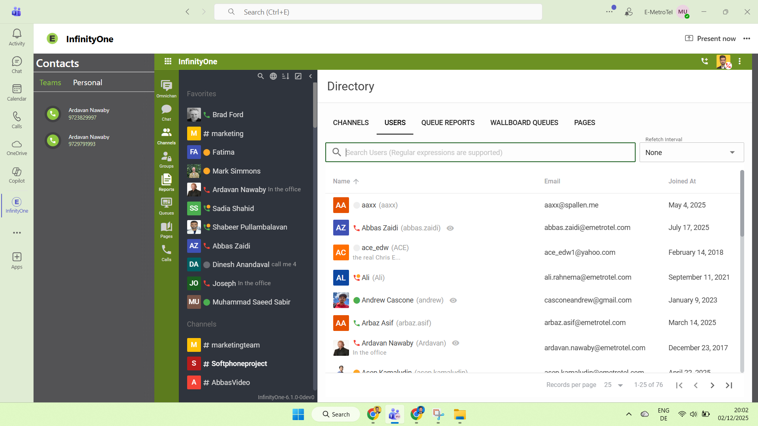Toggle the eye icon for Andrew Cascone
The width and height of the screenshot is (758, 426).
453,300
